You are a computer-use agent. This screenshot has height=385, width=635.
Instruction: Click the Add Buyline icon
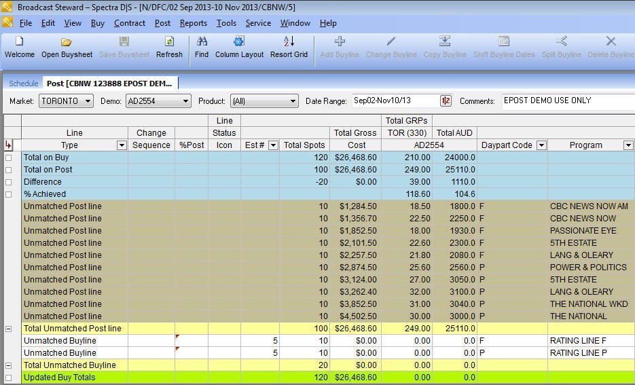340,41
